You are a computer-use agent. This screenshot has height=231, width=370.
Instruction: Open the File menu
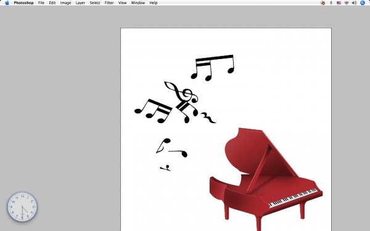click(41, 3)
